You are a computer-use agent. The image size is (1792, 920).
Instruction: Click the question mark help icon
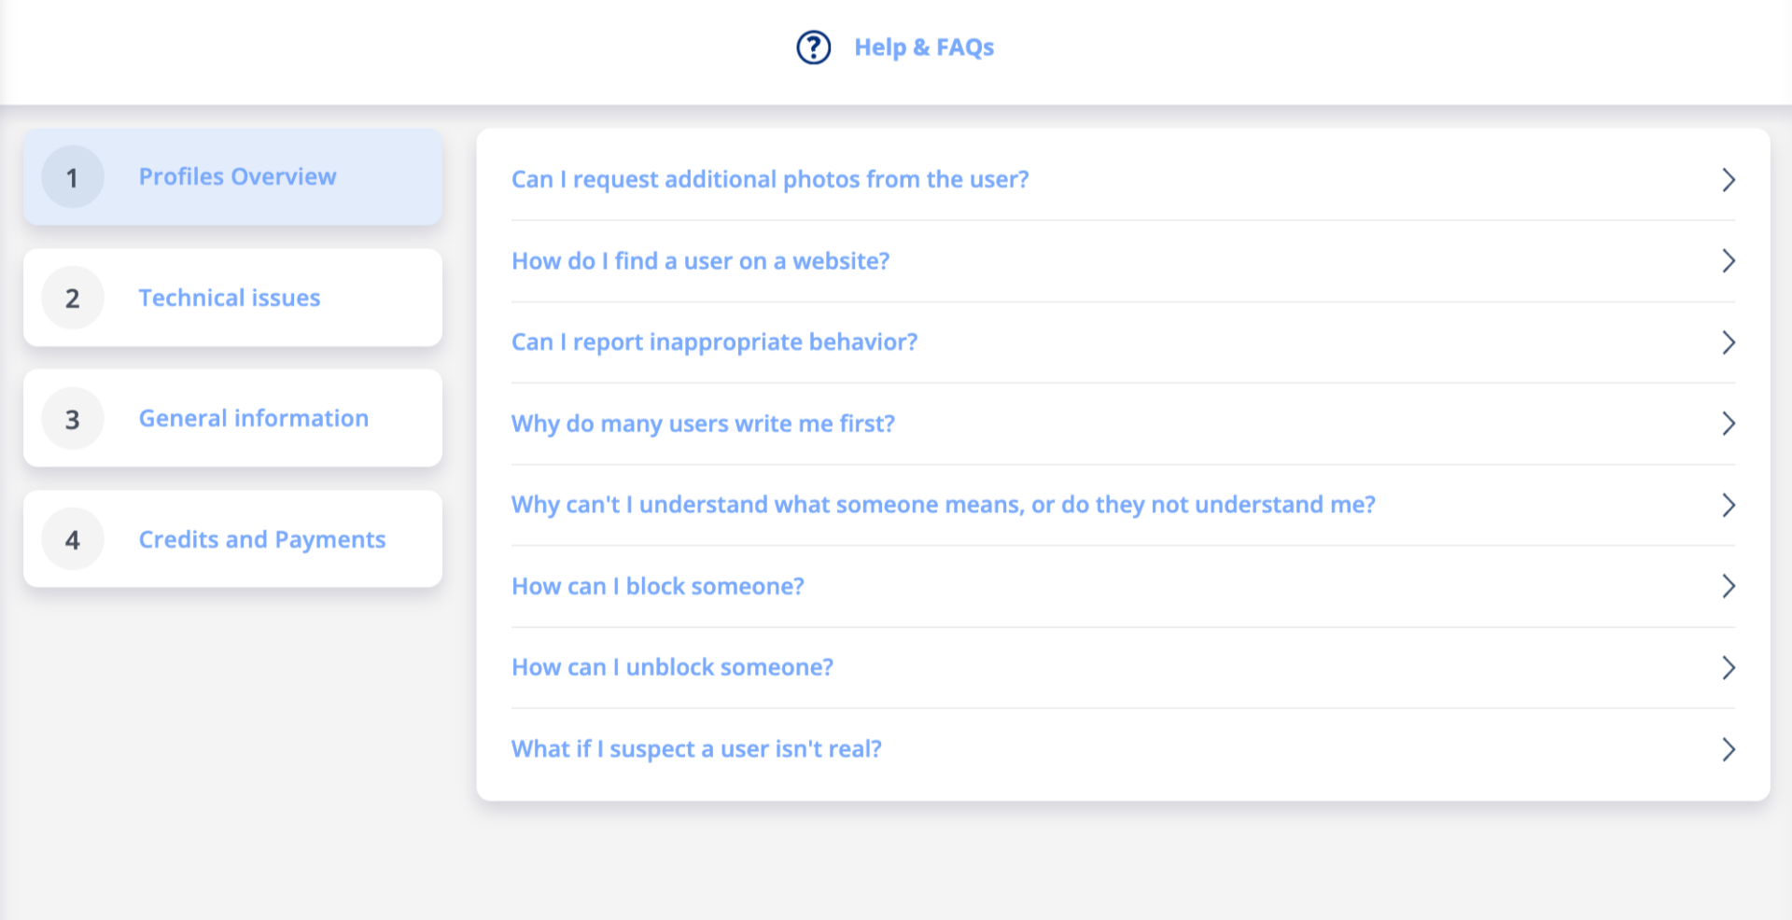pos(813,47)
